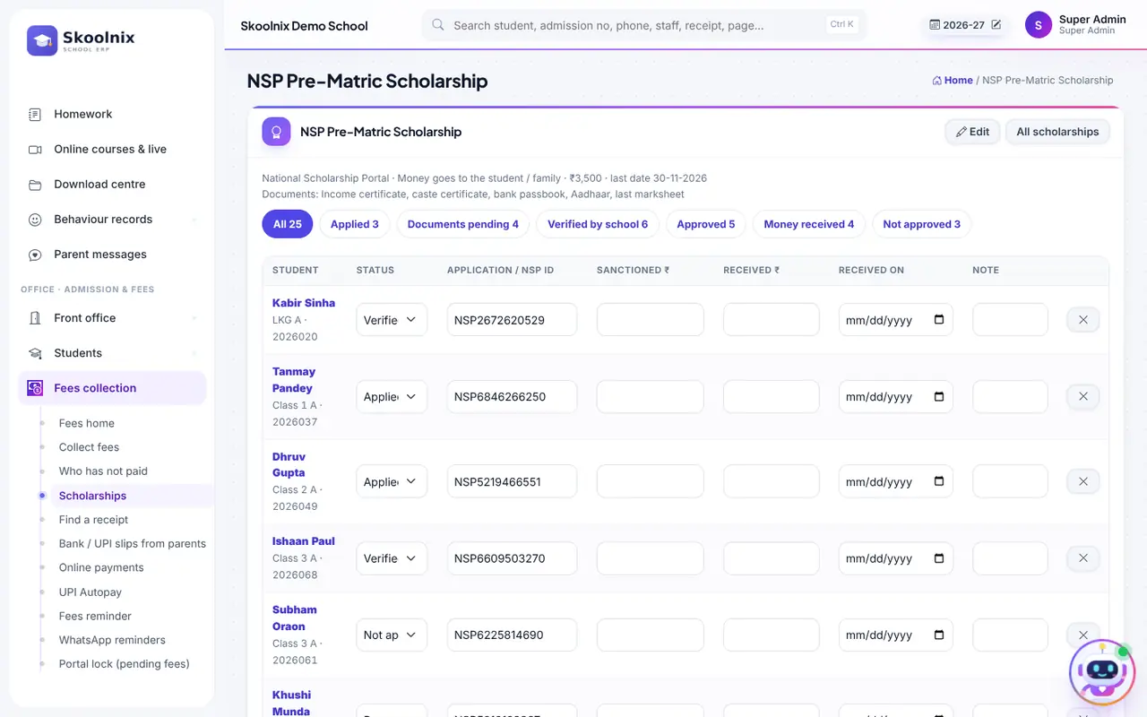Viewport: 1147px width, 717px height.
Task: Remove Tanmay Pandey's row with X button
Action: [1082, 396]
